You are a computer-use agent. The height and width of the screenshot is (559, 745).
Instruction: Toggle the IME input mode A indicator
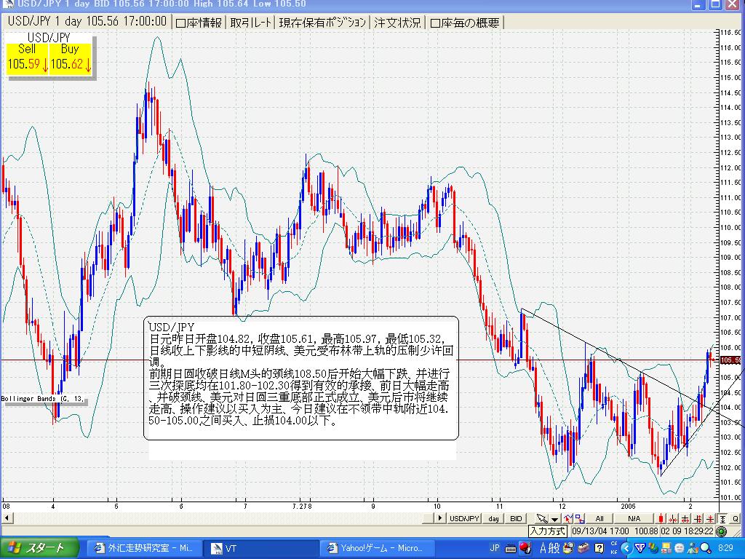tap(542, 547)
